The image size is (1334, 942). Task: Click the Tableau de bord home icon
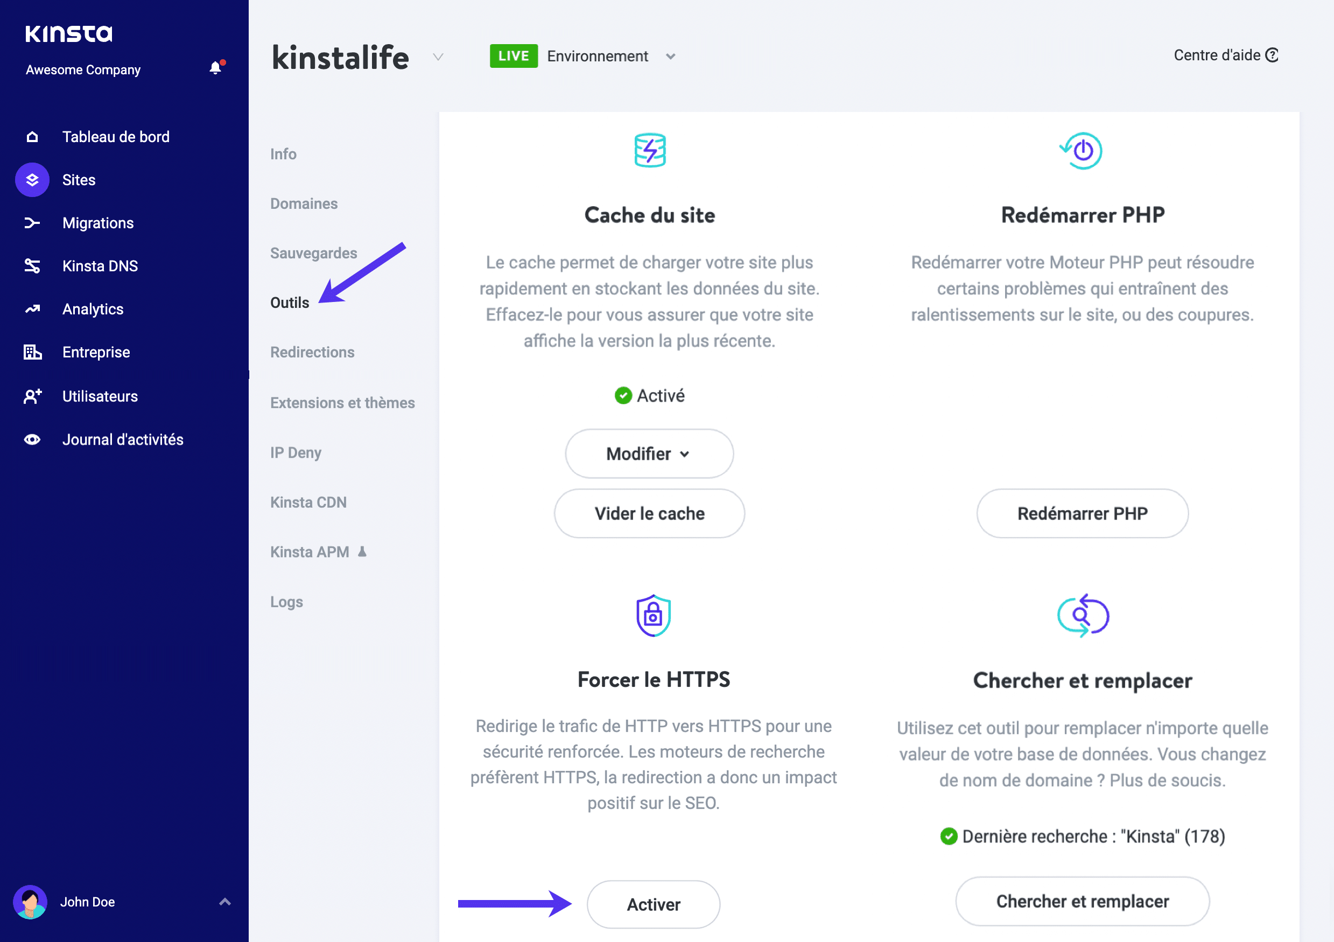click(x=32, y=137)
